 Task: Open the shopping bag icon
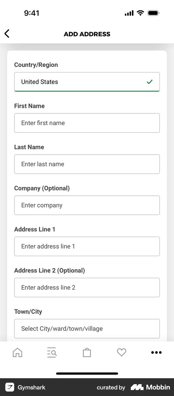point(87,352)
